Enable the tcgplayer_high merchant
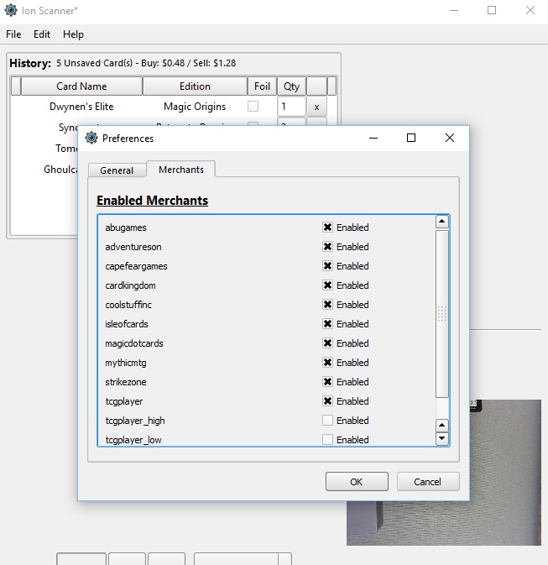Screen dimensions: 548x565 click(327, 421)
